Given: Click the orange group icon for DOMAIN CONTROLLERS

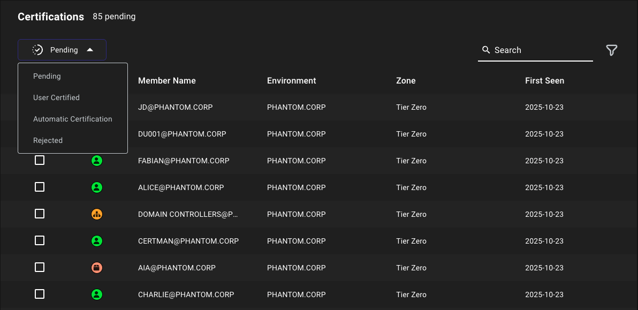Looking at the screenshot, I should coord(97,214).
